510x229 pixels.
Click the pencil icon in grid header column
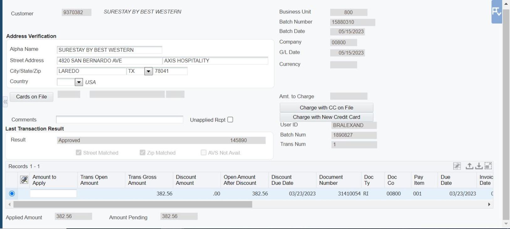click(x=24, y=180)
